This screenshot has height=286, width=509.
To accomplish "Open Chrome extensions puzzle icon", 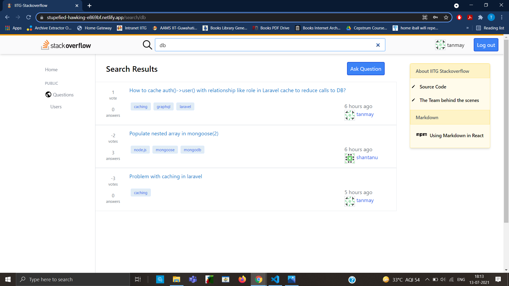I will point(480,17).
